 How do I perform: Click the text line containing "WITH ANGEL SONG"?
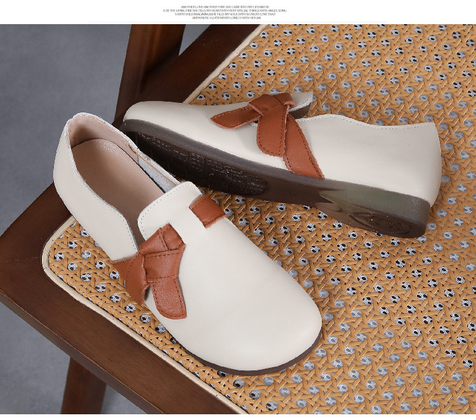(225, 11)
